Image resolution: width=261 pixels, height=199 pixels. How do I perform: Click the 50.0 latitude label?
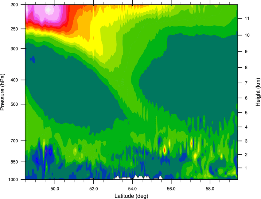pos(55,189)
